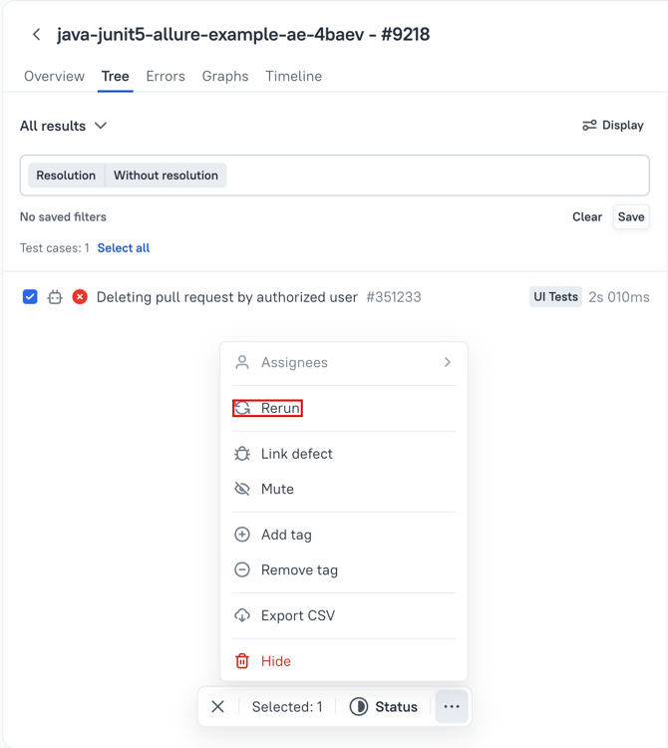Viewport: 668px width, 748px height.
Task: Mute the selected test case
Action: pos(277,489)
